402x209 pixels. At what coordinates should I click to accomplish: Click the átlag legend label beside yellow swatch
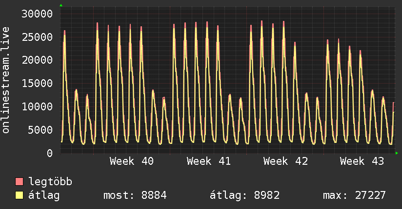click(x=44, y=195)
